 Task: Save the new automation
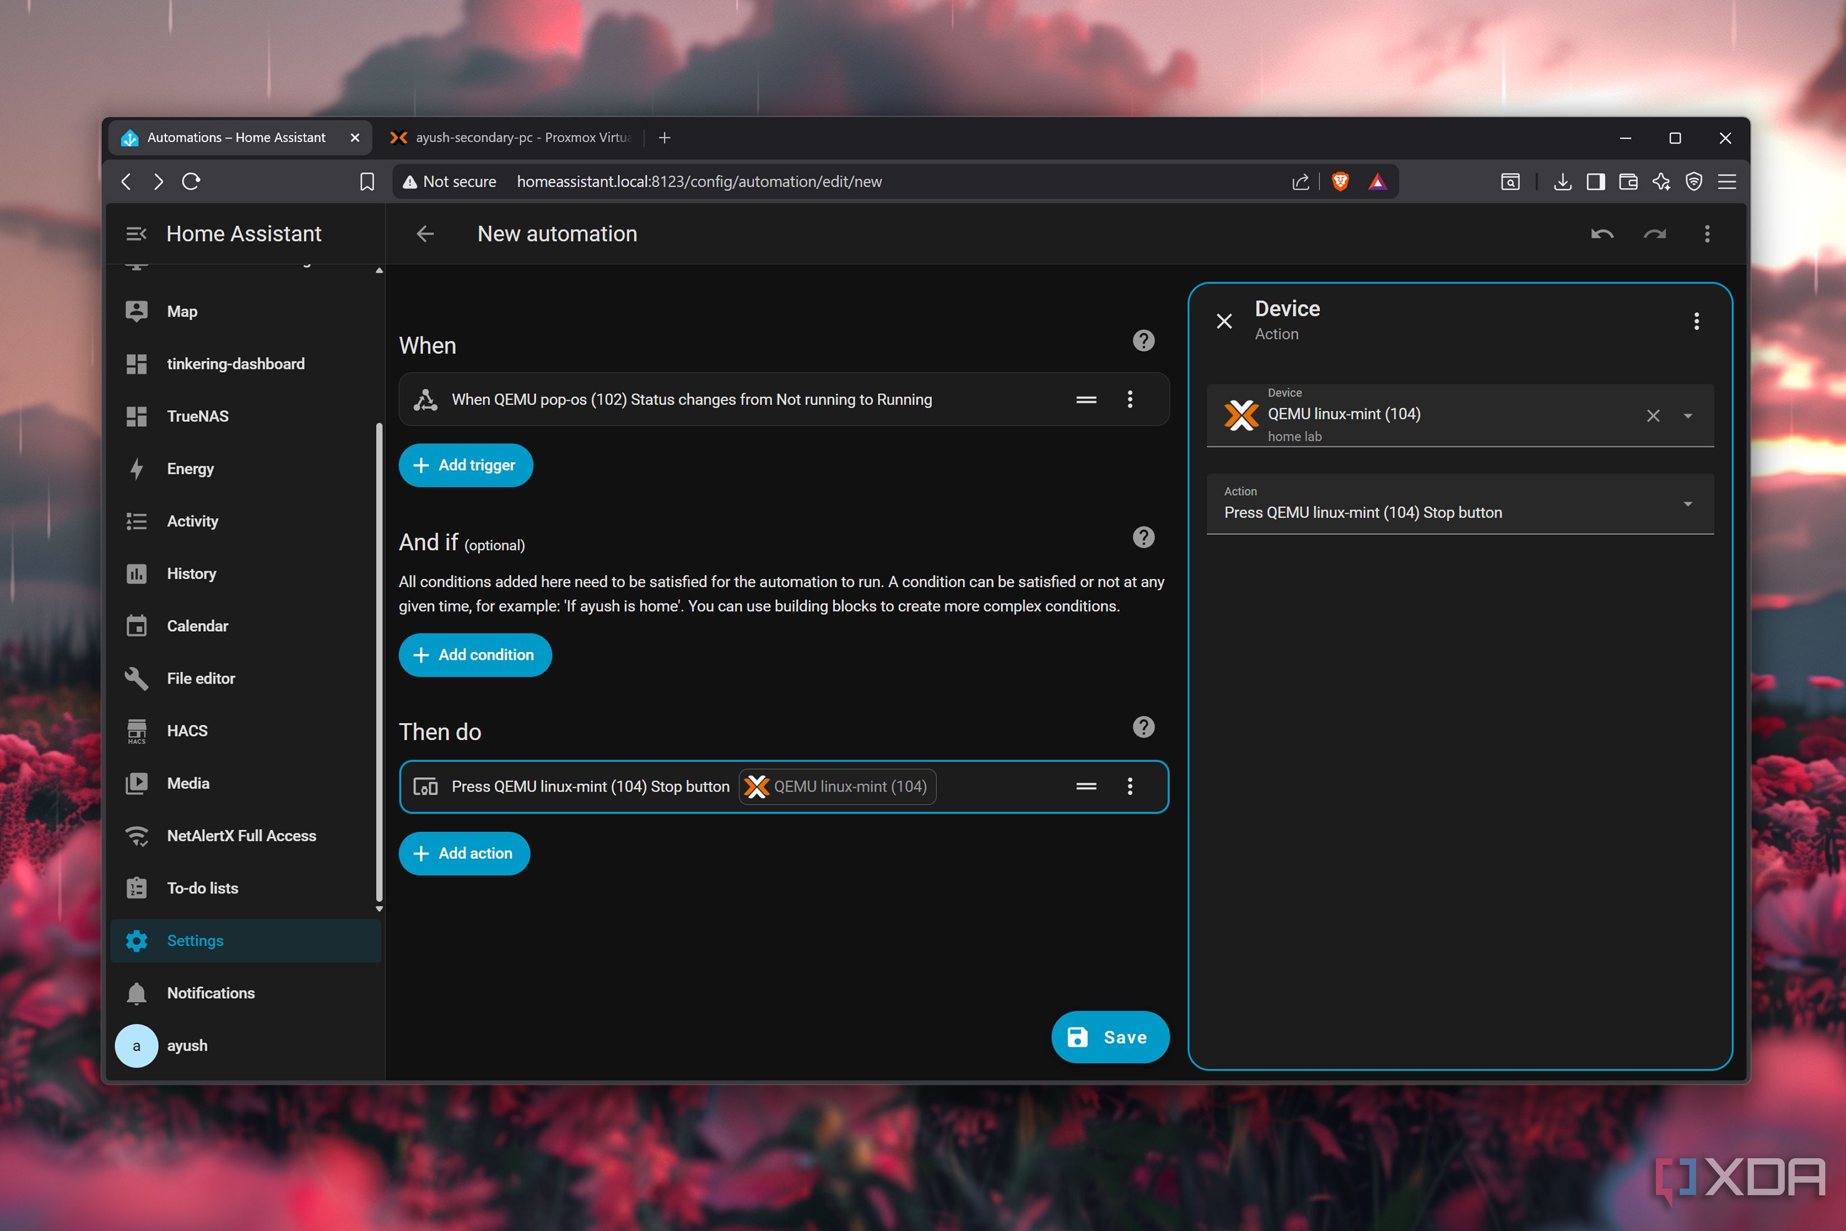tap(1110, 1037)
